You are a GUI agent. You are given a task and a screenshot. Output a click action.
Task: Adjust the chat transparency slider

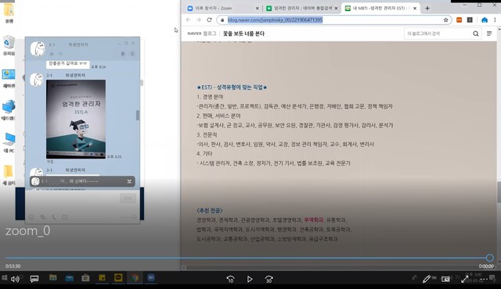pyautogui.click(x=128, y=217)
